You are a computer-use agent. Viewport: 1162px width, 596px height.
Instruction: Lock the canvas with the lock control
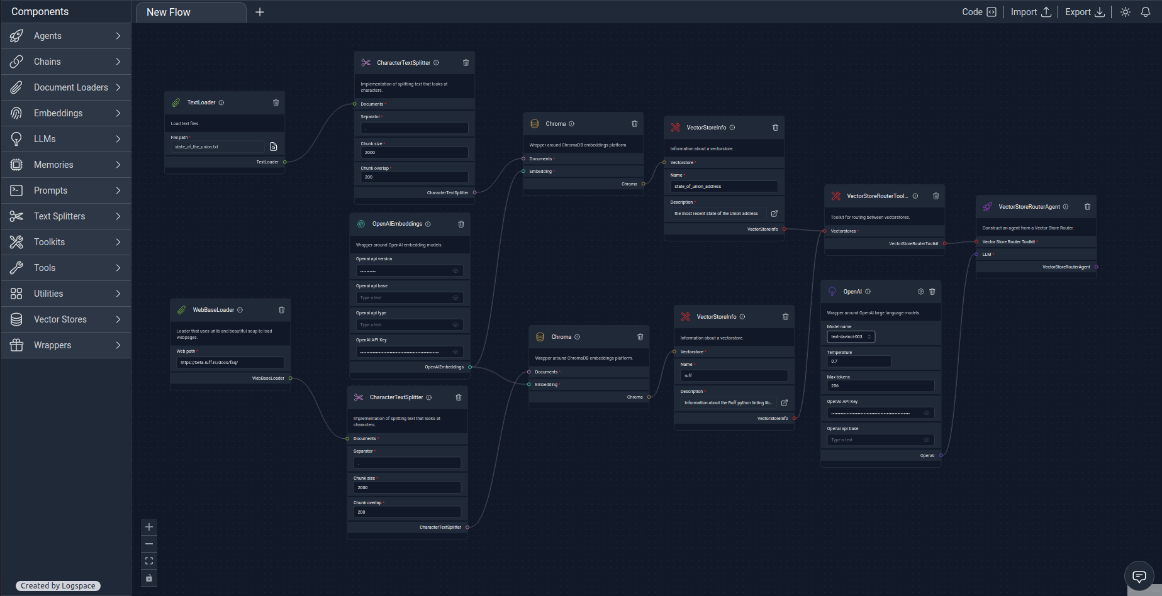(149, 578)
